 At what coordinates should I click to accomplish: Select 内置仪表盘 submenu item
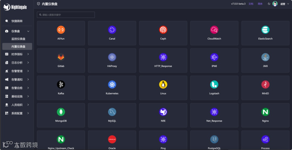[x=17, y=47]
